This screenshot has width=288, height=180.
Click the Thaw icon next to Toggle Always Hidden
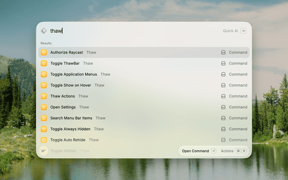44,129
